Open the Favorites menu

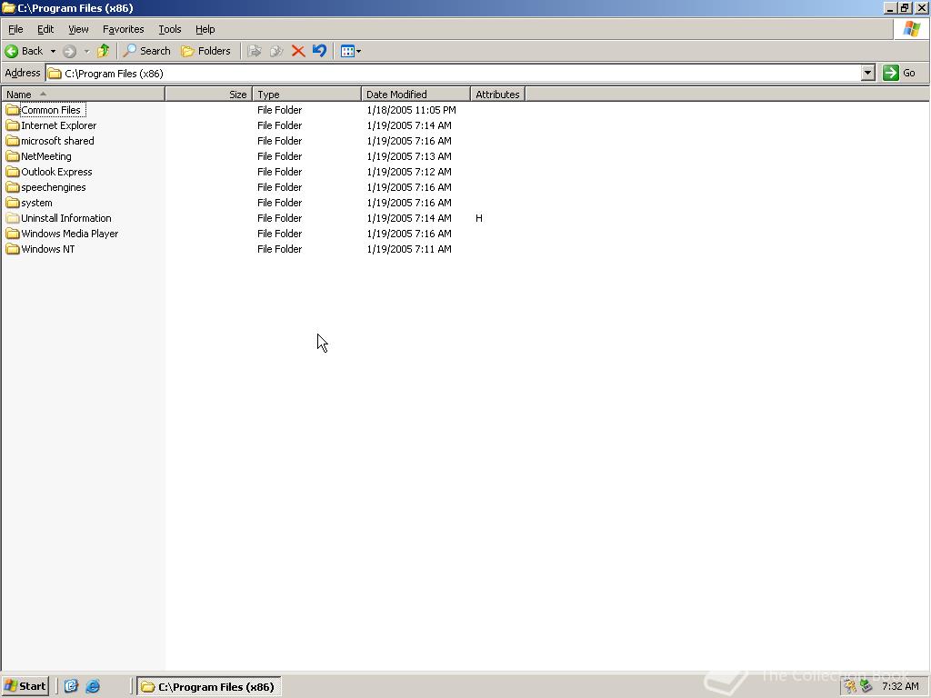pos(123,29)
